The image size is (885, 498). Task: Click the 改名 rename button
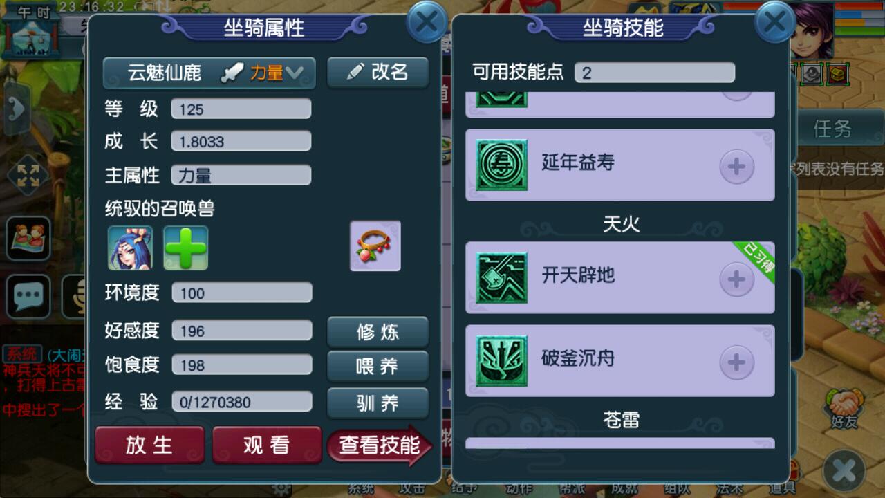(x=378, y=73)
